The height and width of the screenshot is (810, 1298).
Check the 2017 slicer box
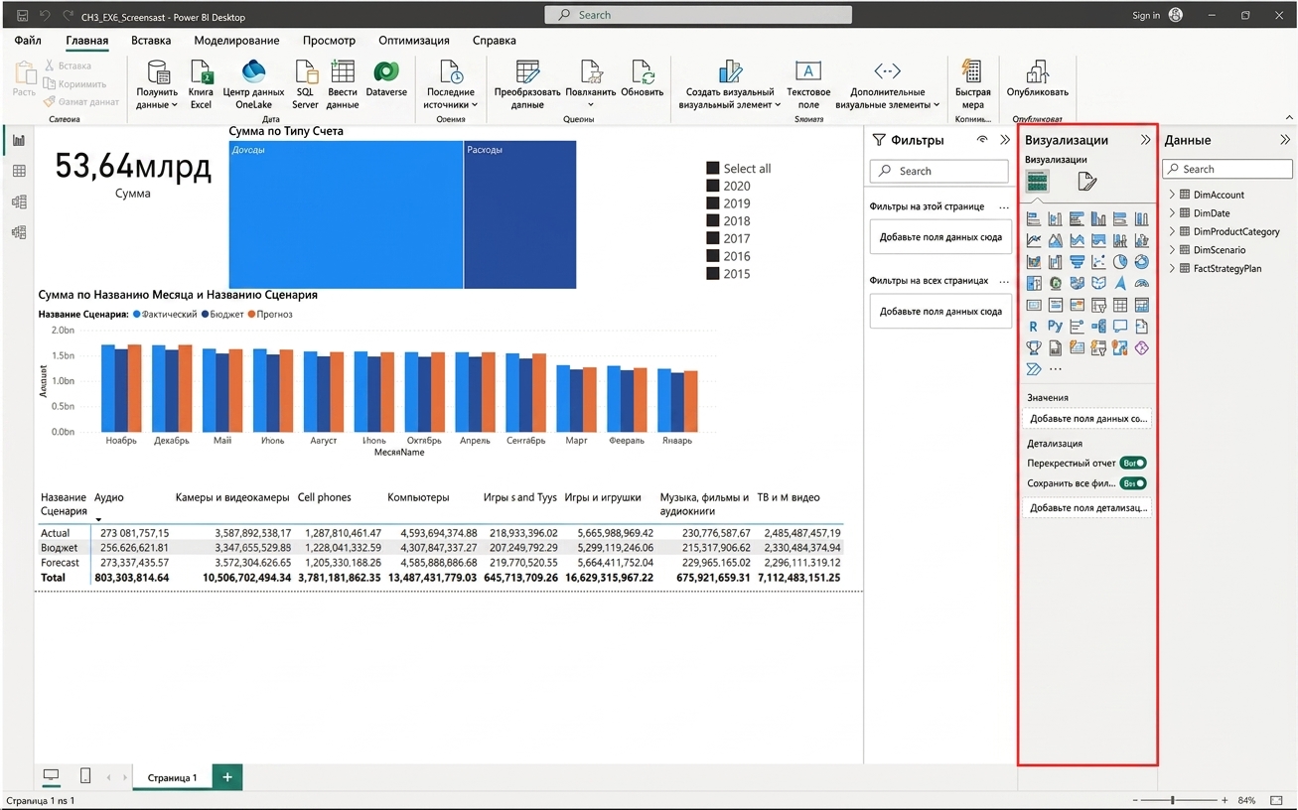[712, 238]
